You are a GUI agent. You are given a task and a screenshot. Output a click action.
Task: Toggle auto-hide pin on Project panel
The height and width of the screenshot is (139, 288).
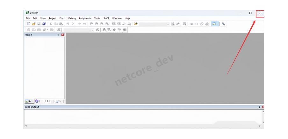[59, 35]
